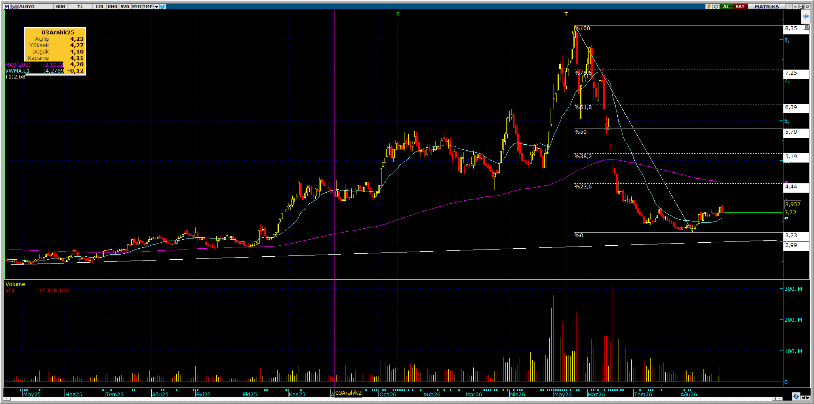
Task: Open the GUN period selector
Action: click(60, 7)
